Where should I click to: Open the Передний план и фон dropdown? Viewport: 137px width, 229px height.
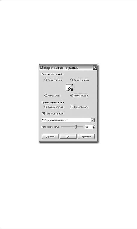pyautogui.click(x=68, y=120)
